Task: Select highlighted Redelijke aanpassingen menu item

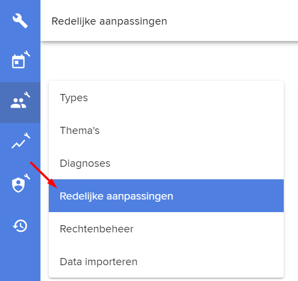Action: pyautogui.click(x=166, y=196)
